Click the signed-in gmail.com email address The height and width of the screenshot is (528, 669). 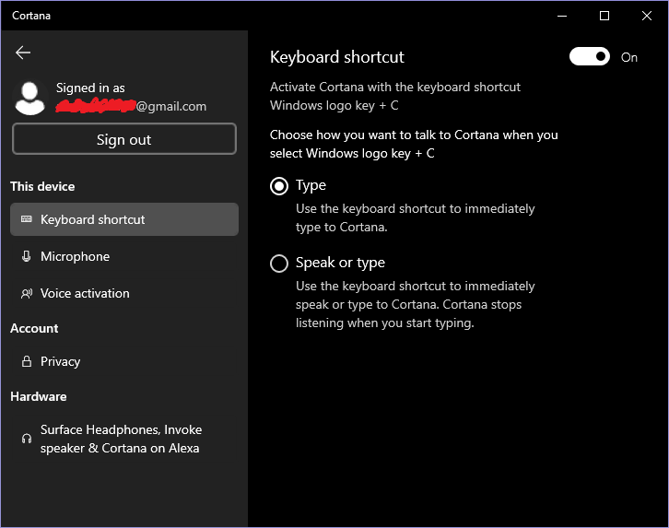(x=131, y=106)
